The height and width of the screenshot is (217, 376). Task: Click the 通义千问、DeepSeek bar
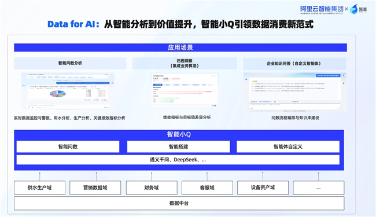point(178,160)
